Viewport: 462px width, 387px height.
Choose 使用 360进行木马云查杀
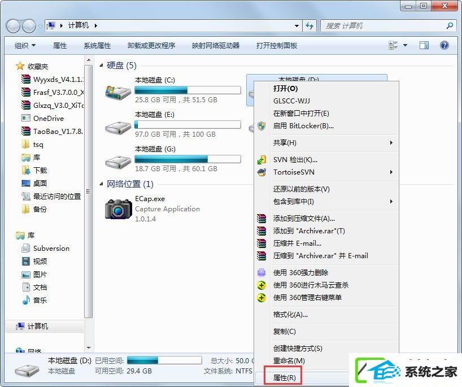click(326, 285)
